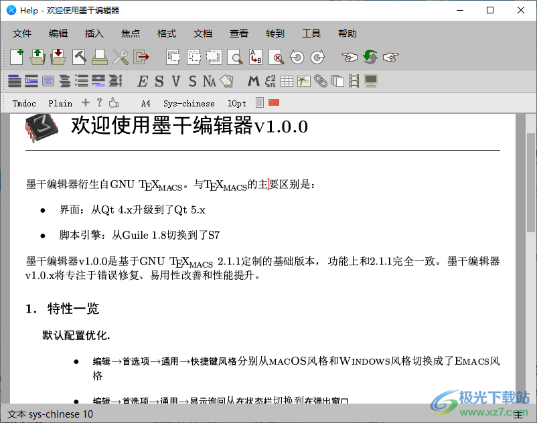
Task: Click the status bar text 文本 sys-chinese 10
Action: point(50,414)
